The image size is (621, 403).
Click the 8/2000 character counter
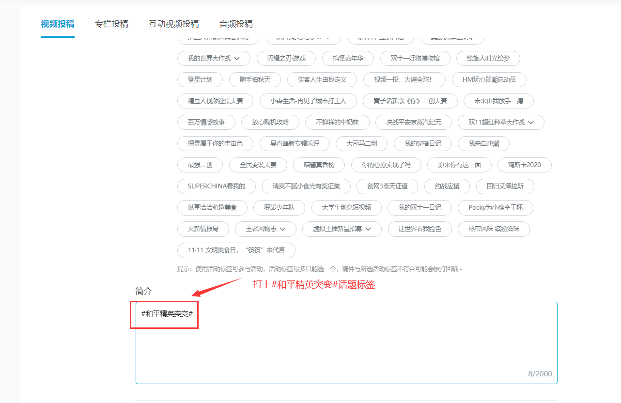(x=540, y=374)
